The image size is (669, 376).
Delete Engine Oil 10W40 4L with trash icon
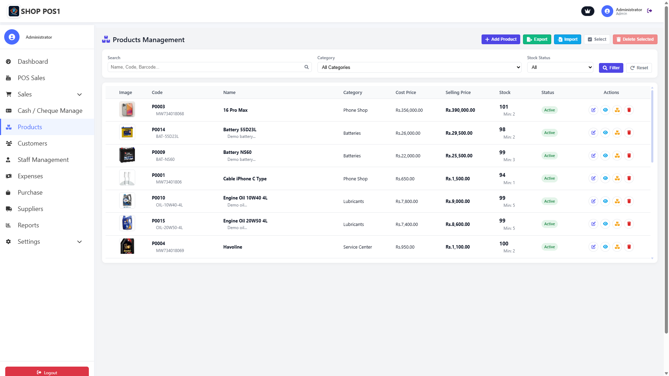coord(629,201)
